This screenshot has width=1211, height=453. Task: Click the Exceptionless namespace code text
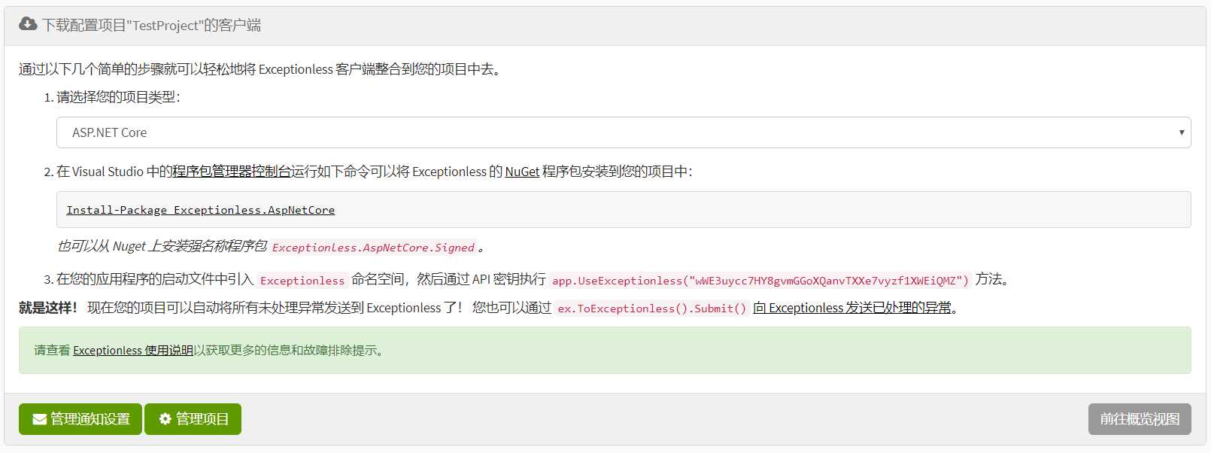pyautogui.click(x=302, y=281)
